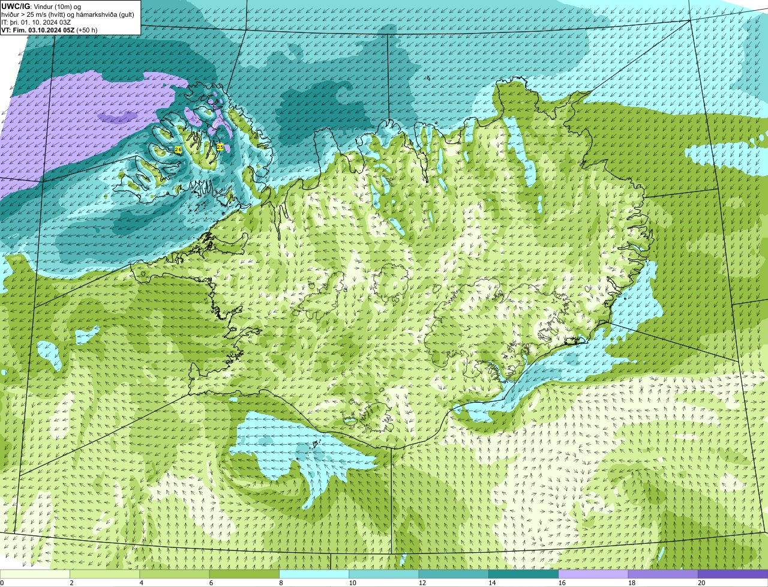
Task: Pick the pale cyan 8–10 m/s swatch
Action: coord(314,574)
